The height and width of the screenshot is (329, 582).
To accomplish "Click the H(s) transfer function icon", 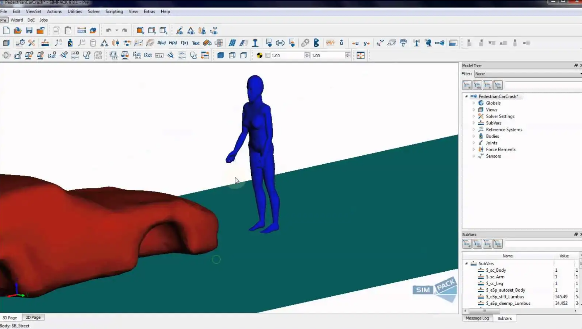I will (x=173, y=43).
